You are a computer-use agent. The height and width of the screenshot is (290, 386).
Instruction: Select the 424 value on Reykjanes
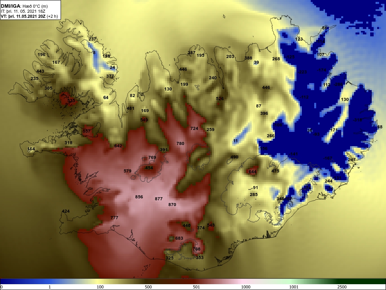pos(66,212)
